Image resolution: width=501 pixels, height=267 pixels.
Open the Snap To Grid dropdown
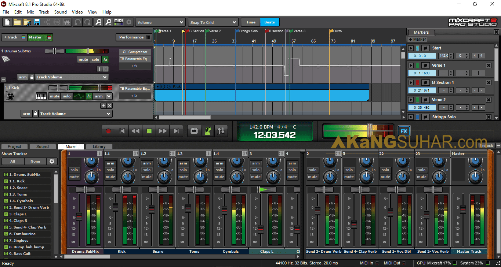213,22
